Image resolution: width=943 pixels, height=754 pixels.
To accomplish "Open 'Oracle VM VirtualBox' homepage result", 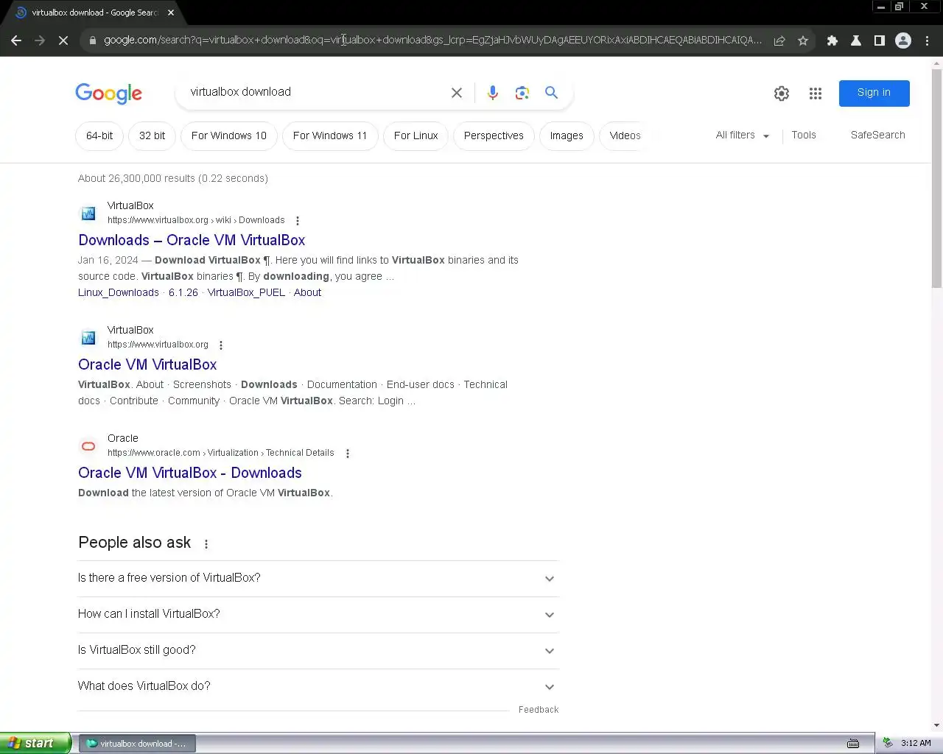I will point(147,365).
